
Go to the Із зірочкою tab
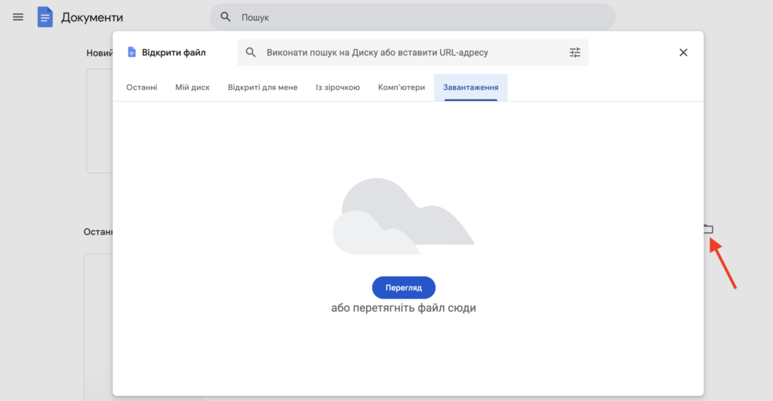(337, 87)
